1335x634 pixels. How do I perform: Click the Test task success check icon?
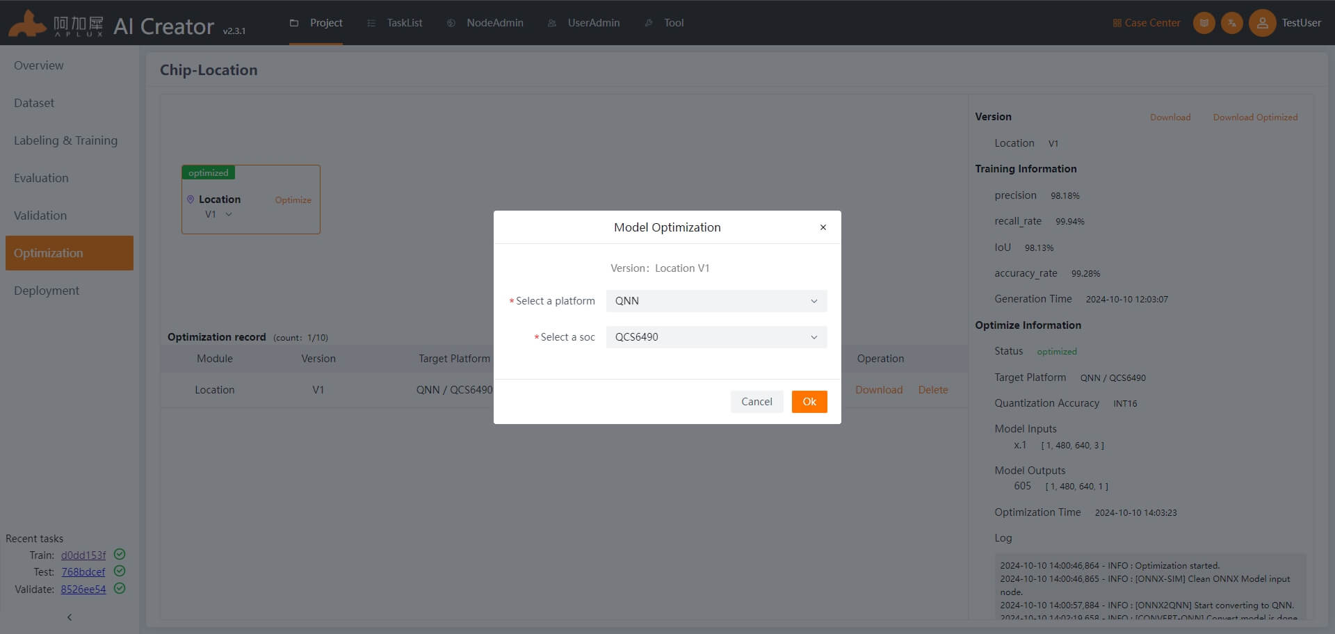coord(120,571)
